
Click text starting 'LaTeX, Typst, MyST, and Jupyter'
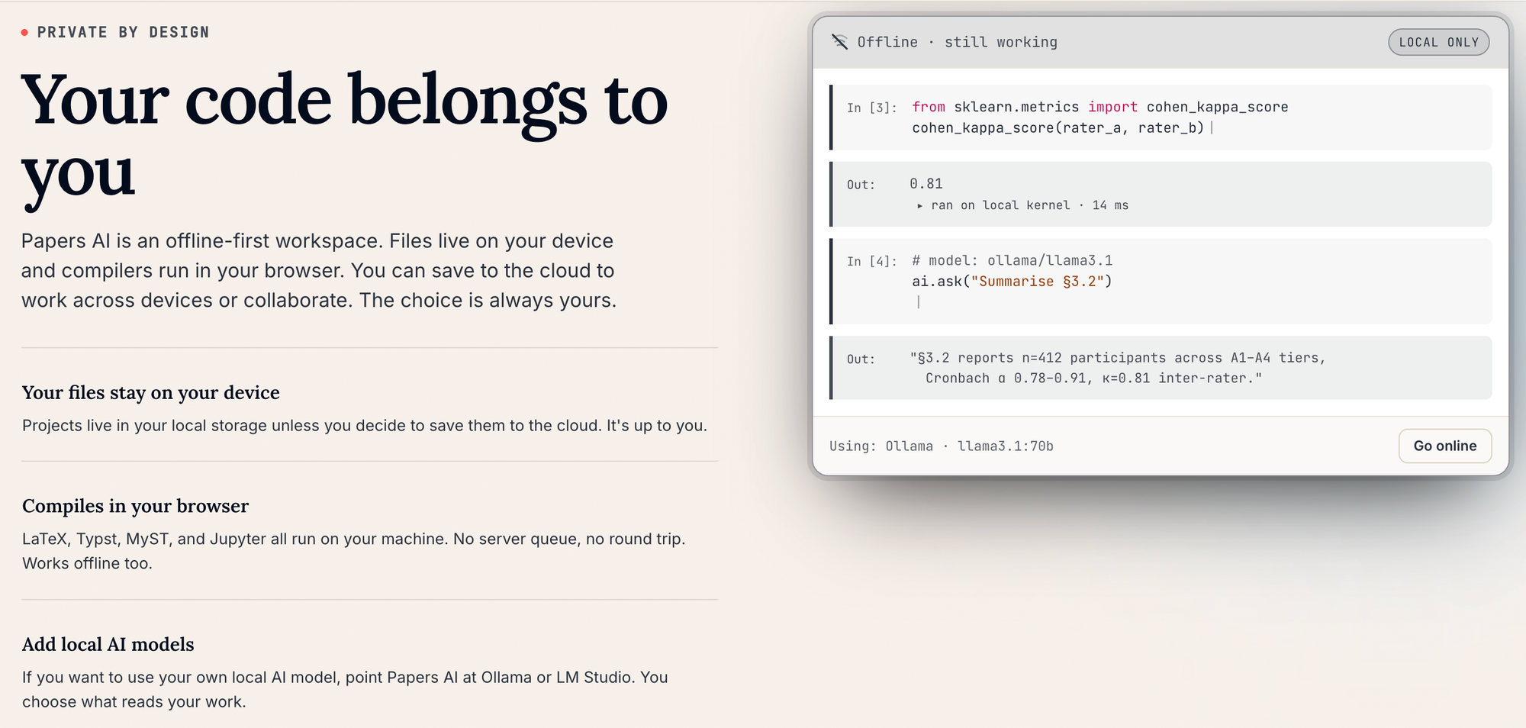(x=354, y=551)
